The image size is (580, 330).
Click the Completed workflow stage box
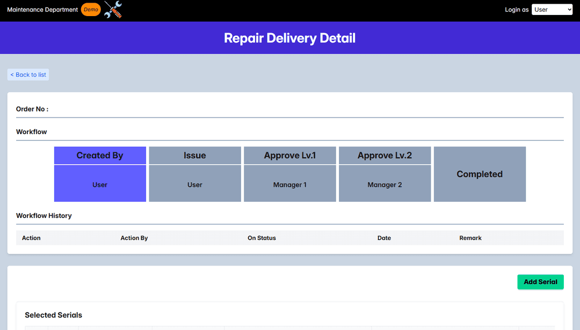tap(480, 174)
